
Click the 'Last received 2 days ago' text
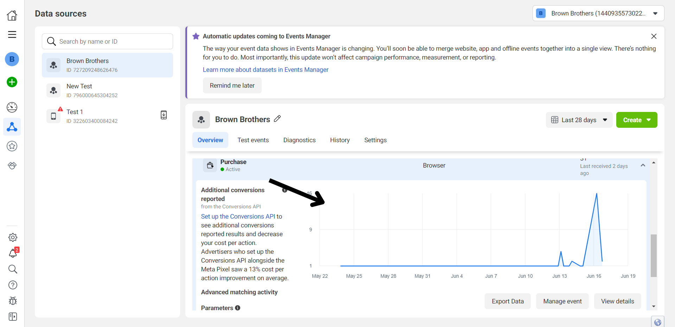pos(604,170)
